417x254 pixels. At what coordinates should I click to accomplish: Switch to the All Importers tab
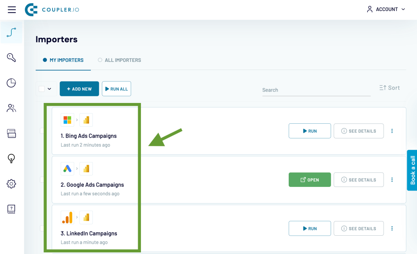point(119,60)
